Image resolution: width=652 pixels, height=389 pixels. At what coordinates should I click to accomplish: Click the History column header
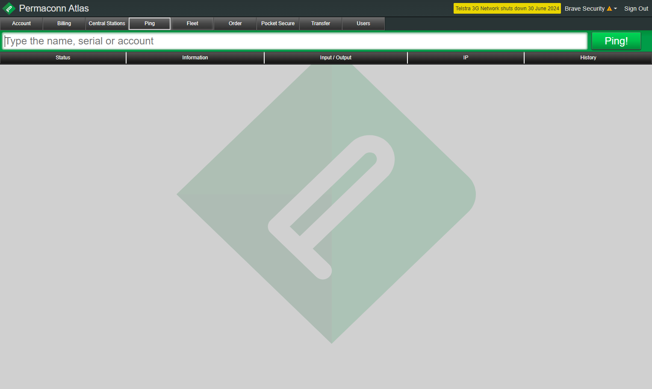click(588, 58)
